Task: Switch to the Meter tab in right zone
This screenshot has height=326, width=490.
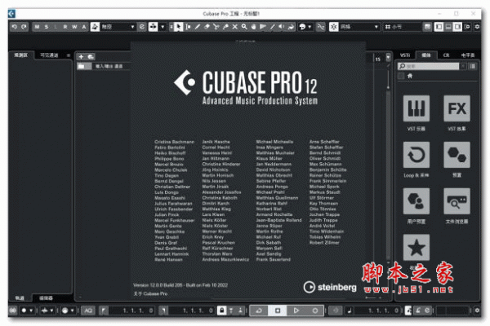Action: [x=467, y=55]
